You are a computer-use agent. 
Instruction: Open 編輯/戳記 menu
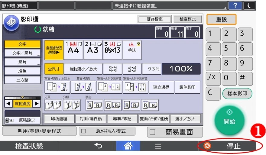122,118
